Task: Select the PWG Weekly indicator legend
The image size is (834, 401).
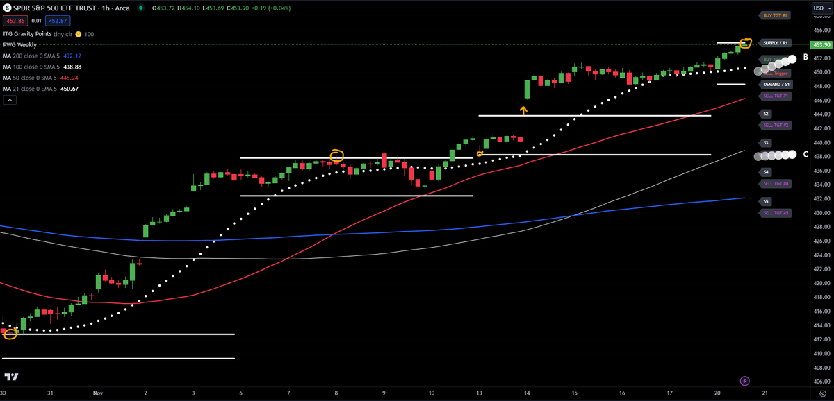Action: (x=20, y=44)
